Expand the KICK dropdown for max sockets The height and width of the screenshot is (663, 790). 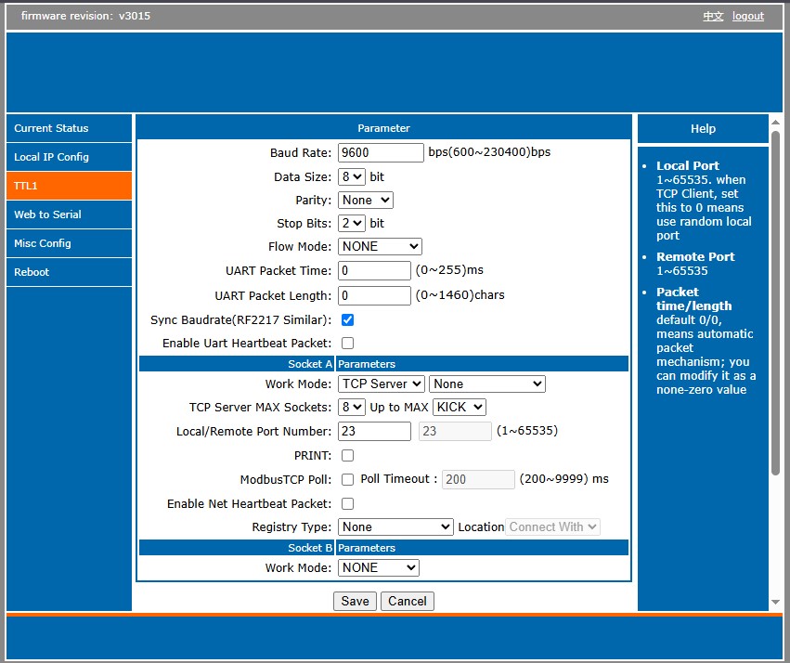(x=459, y=408)
